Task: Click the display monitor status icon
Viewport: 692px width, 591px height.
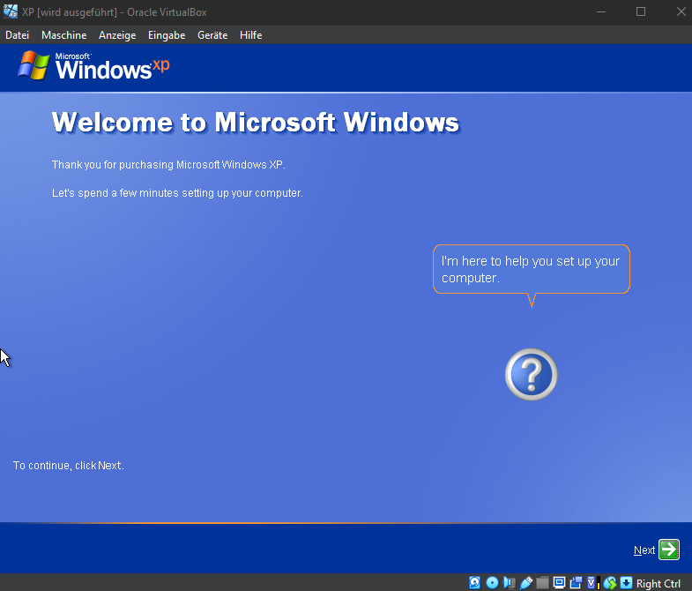Action: pos(559,582)
